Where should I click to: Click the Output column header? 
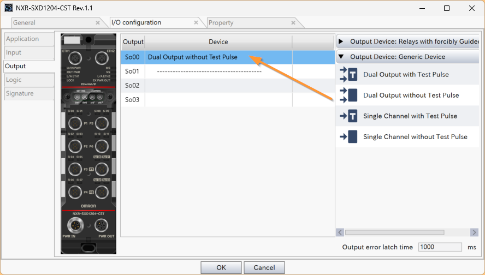point(133,42)
